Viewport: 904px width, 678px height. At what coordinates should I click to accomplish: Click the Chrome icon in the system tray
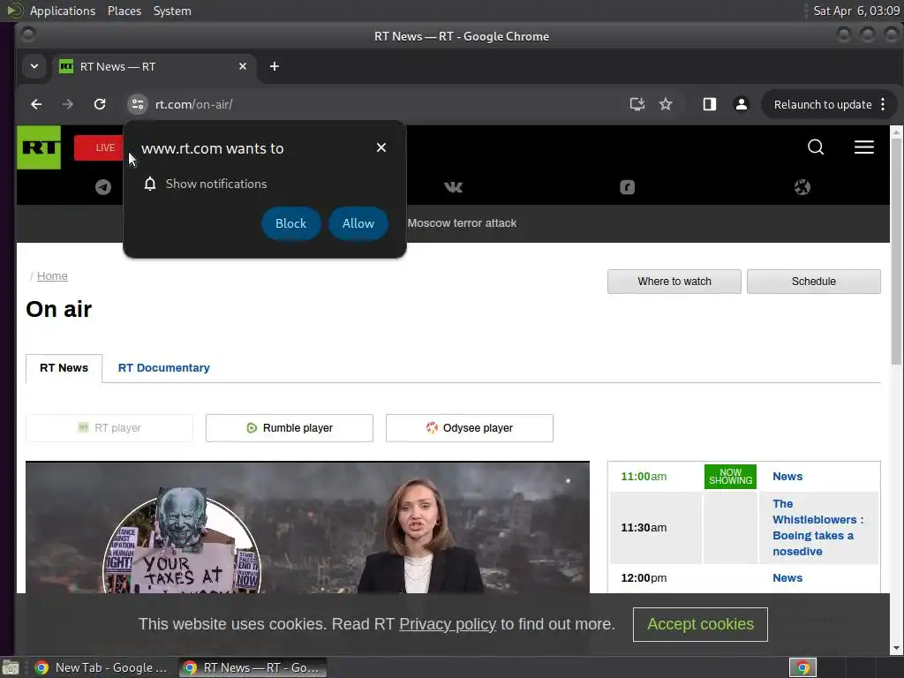click(x=802, y=667)
